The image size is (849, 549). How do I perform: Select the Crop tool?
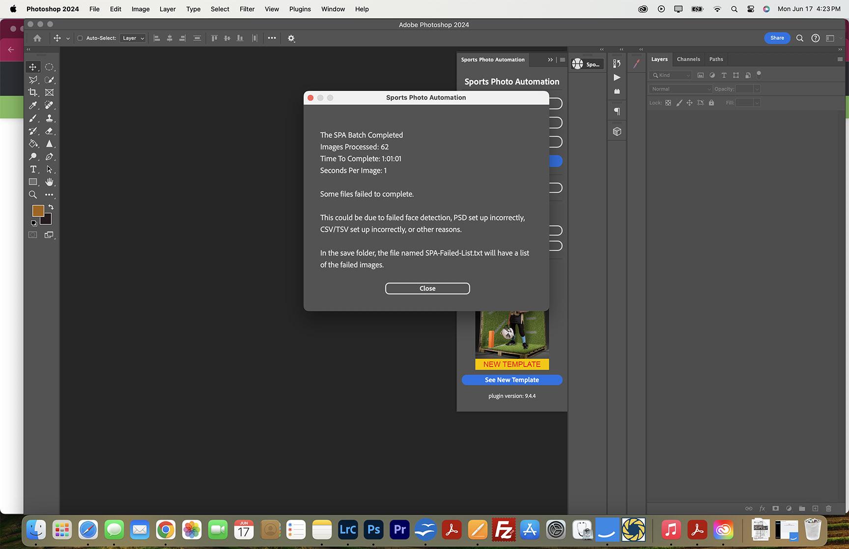33,92
